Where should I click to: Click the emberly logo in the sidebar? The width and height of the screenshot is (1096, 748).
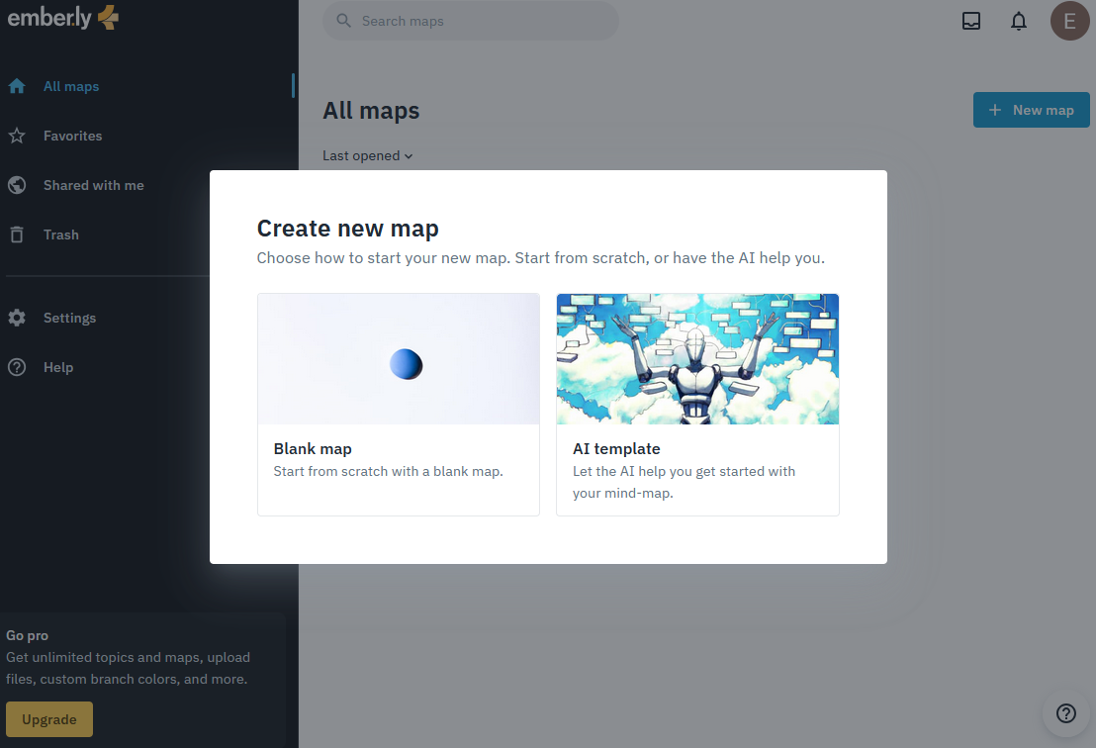tap(62, 18)
